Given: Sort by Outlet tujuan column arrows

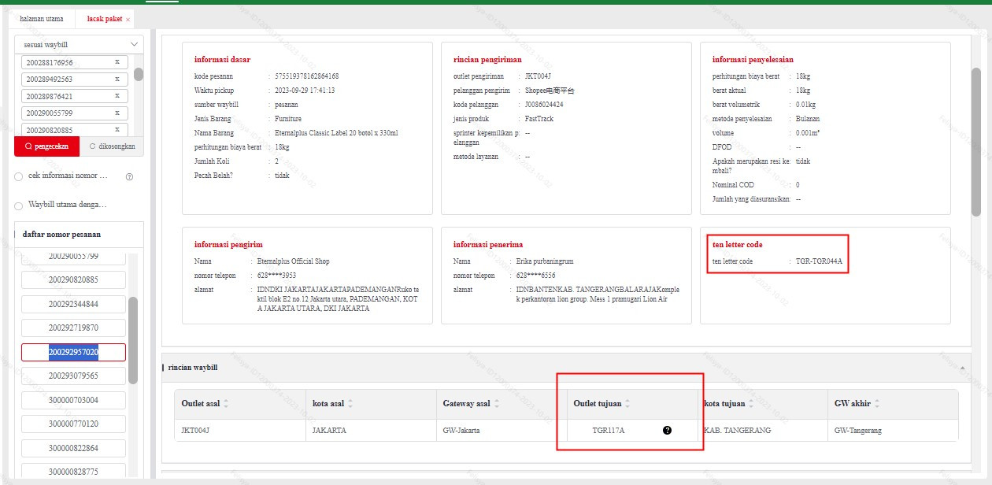Looking at the screenshot, I should click(x=627, y=404).
